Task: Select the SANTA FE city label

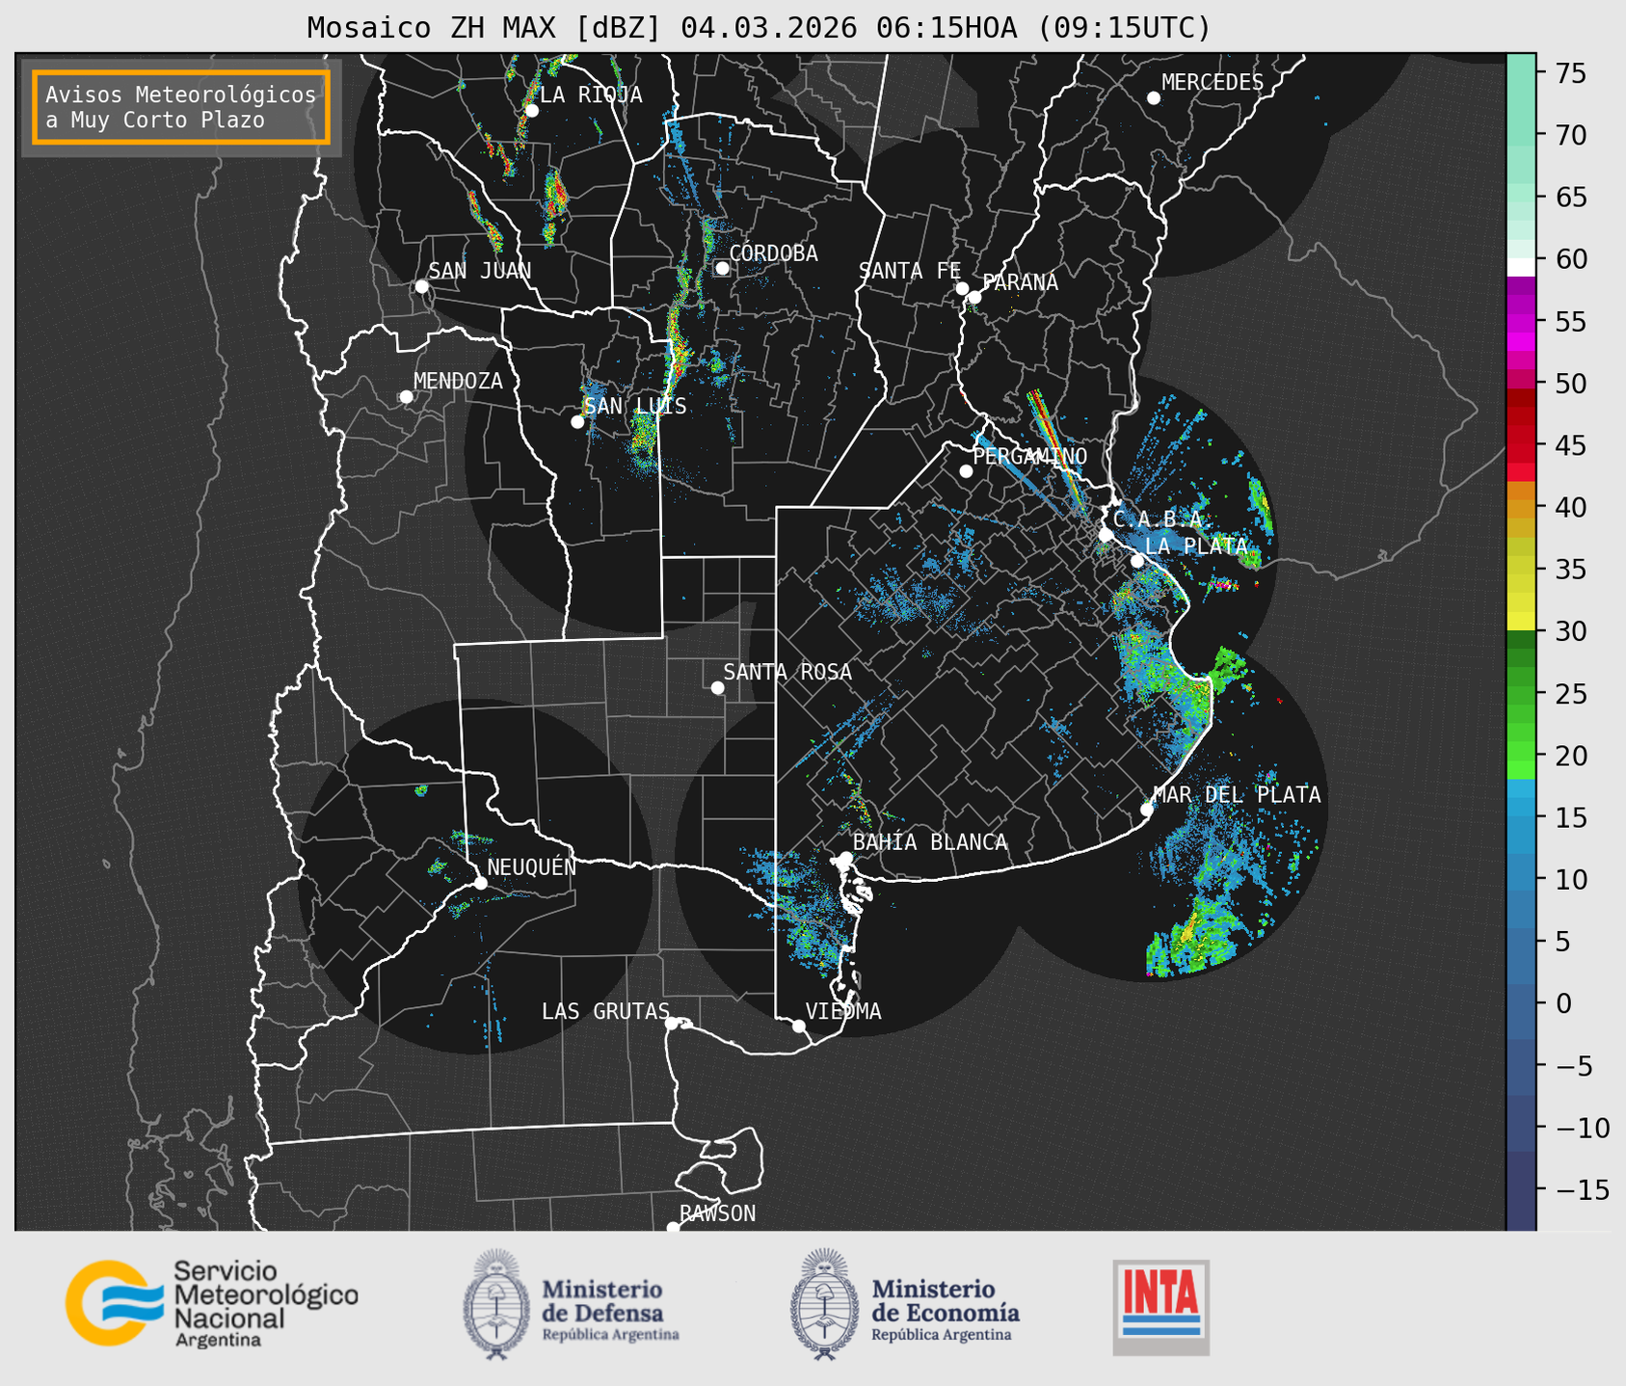Action: click(x=910, y=271)
